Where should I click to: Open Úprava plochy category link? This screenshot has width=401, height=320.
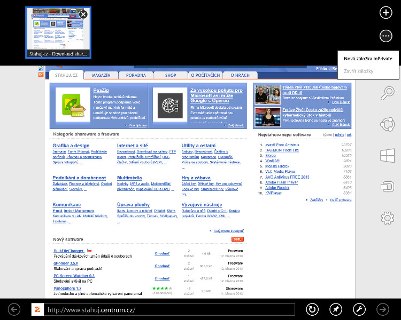pos(133,205)
